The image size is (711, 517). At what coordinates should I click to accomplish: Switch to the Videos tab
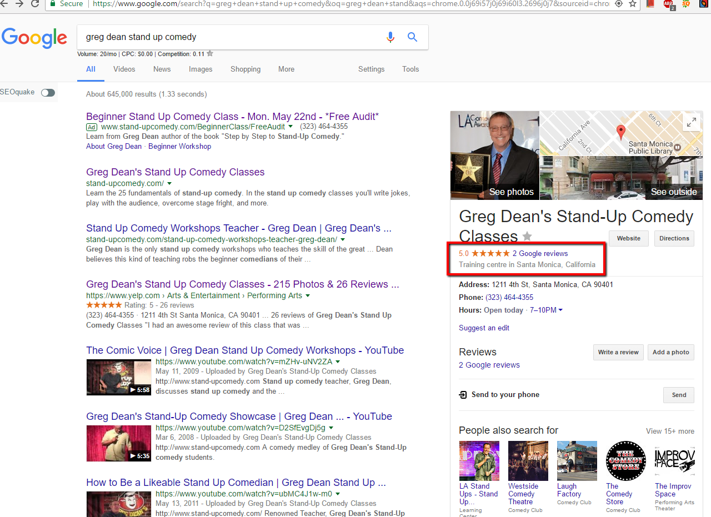pyautogui.click(x=124, y=69)
